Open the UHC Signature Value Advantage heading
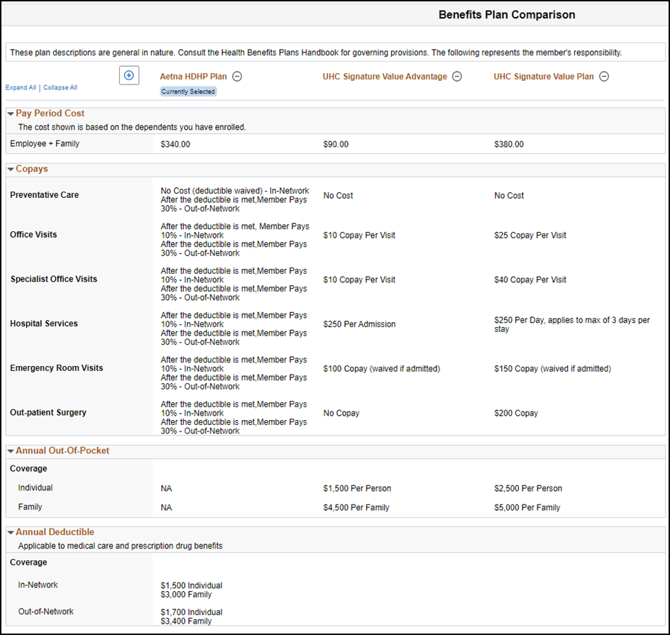 coord(385,77)
